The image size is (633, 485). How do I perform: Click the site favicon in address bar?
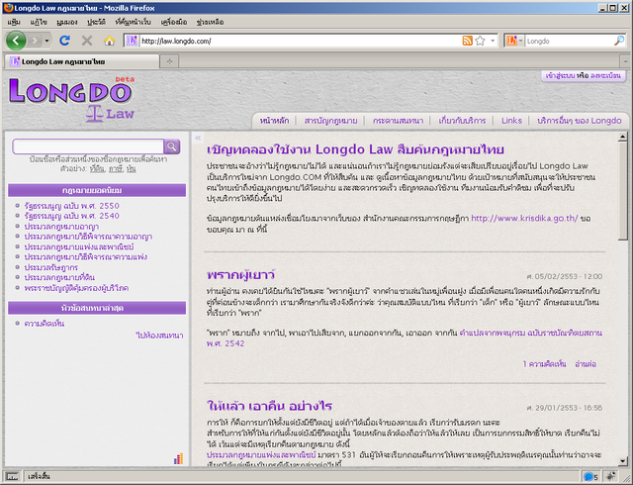point(132,41)
